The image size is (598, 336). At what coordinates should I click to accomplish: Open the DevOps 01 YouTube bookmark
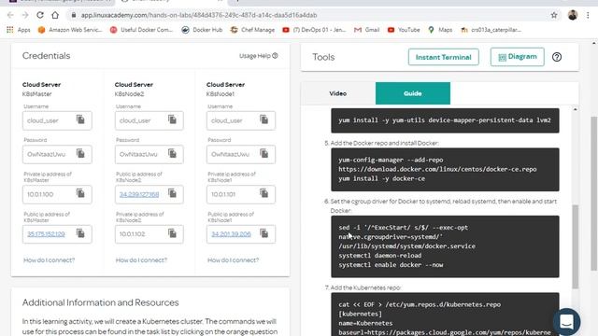tap(314, 30)
